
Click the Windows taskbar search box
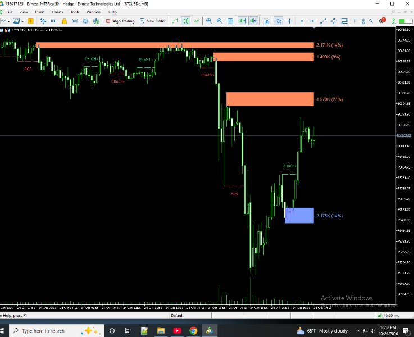57,331
